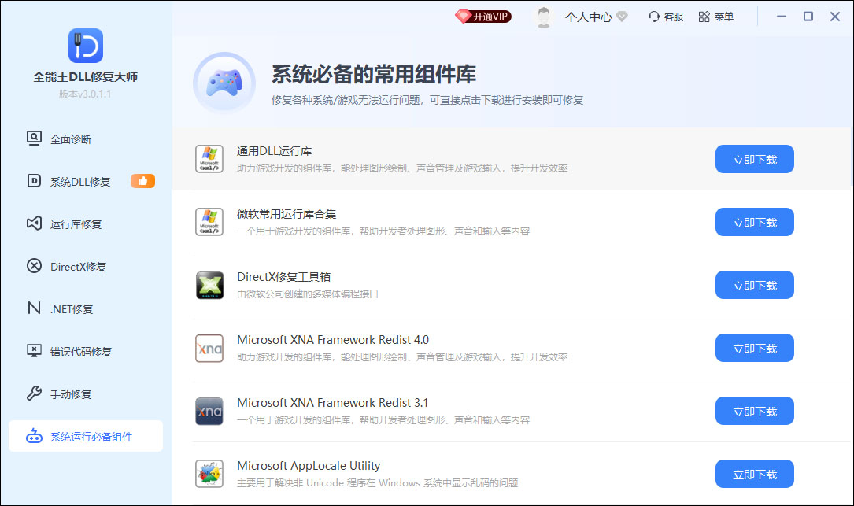Click the XNA Framework Redist 3.1 icon
The height and width of the screenshot is (506, 854).
(x=209, y=412)
